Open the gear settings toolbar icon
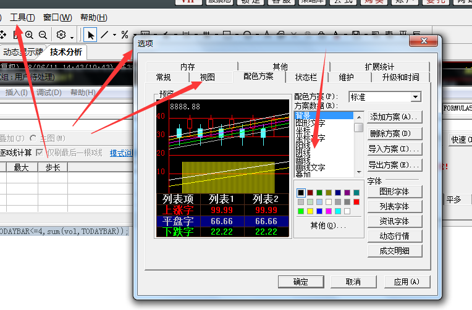This screenshot has width=472, height=310. [61, 35]
